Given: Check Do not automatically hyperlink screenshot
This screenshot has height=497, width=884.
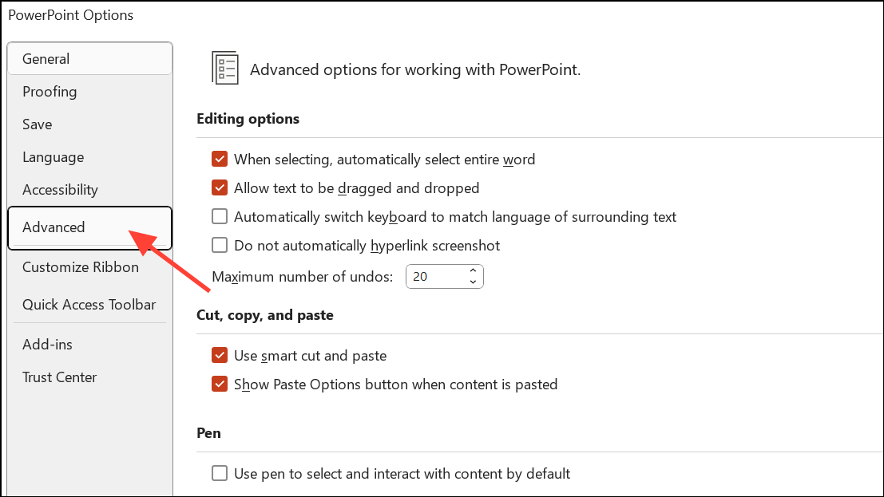Looking at the screenshot, I should coord(220,245).
